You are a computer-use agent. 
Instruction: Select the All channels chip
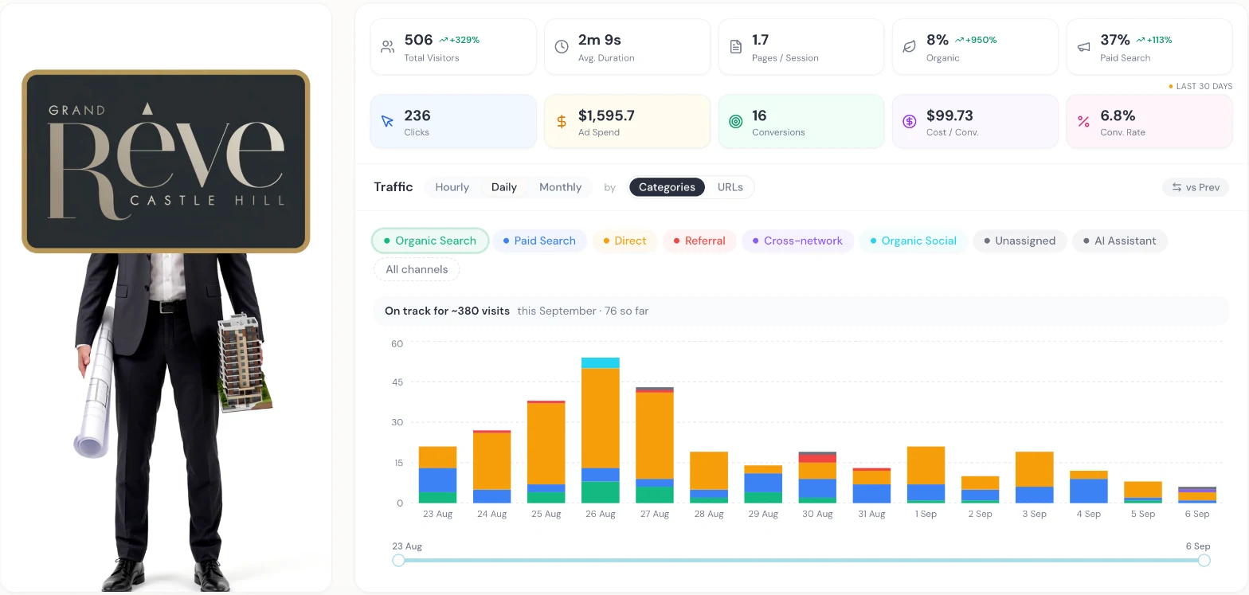417,269
